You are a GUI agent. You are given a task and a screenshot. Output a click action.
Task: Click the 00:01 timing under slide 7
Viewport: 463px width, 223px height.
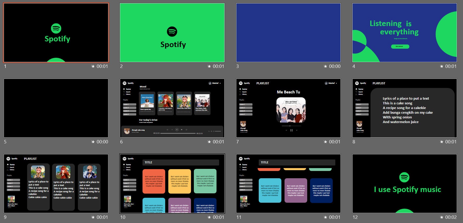(335, 142)
